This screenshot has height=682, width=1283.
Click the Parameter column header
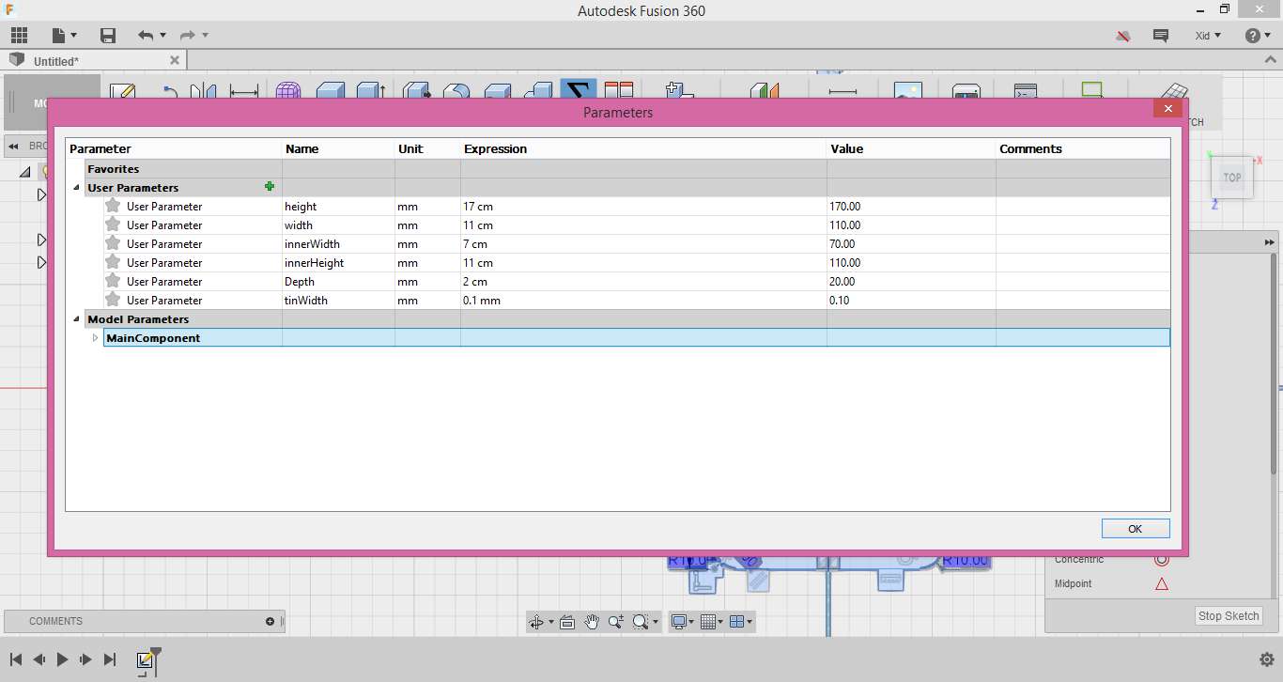174,148
